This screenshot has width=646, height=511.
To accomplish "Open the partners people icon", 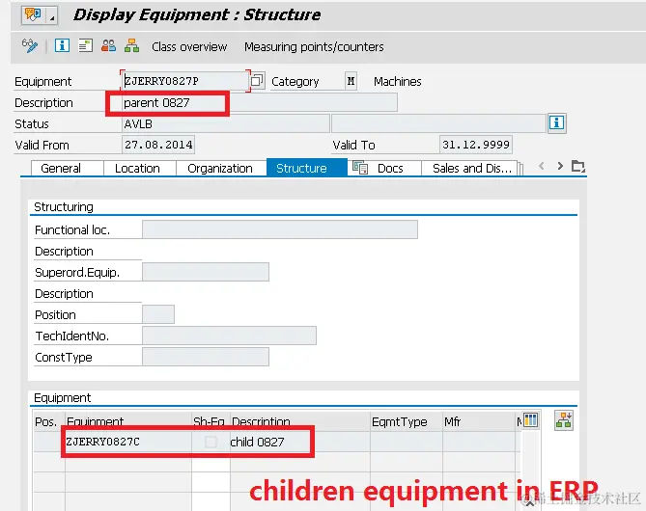I will click(108, 45).
